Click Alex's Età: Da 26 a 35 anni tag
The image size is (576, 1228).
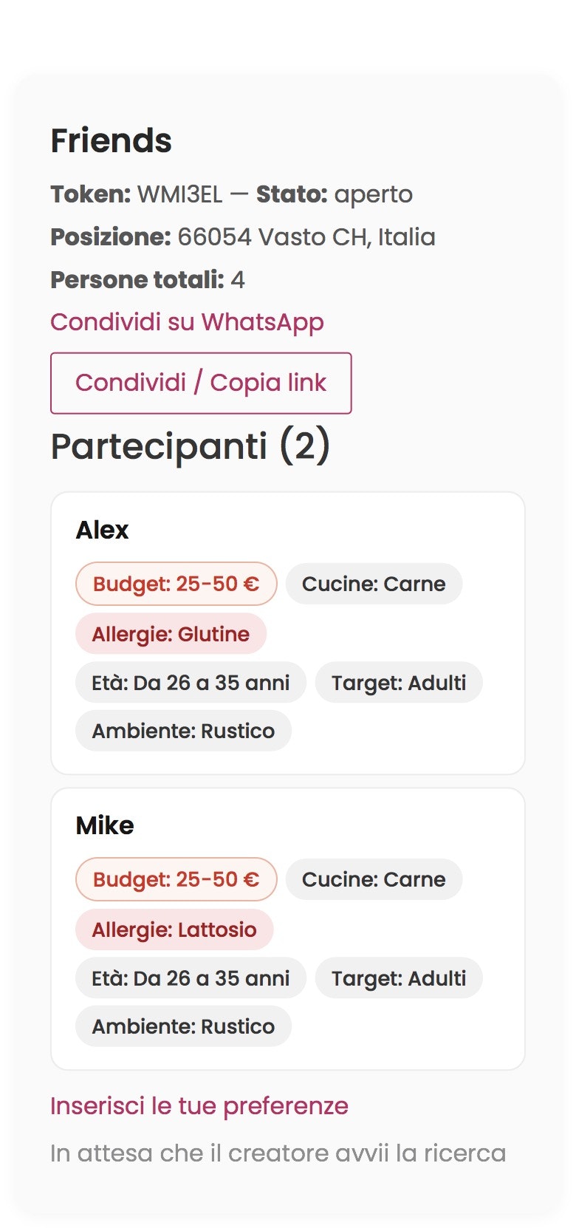pos(190,682)
